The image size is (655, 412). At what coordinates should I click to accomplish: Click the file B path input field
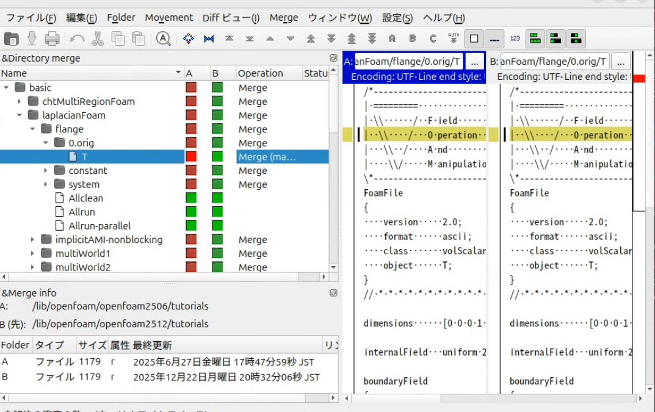pyautogui.click(x=554, y=62)
